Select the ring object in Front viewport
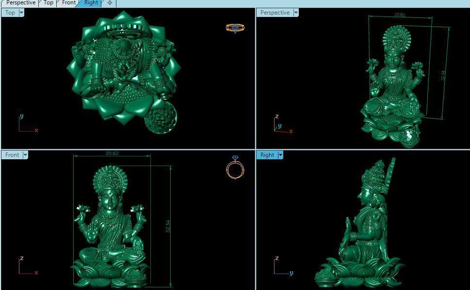 point(235,168)
